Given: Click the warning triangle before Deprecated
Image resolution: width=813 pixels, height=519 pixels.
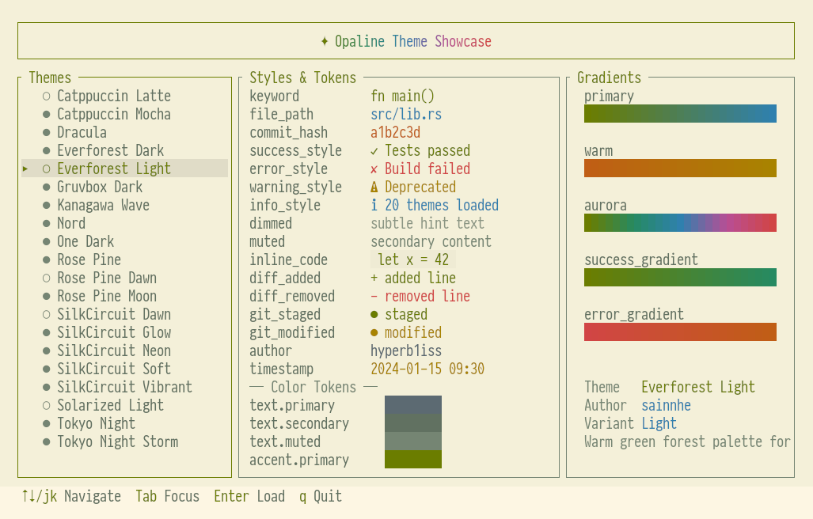Looking at the screenshot, I should point(374,187).
